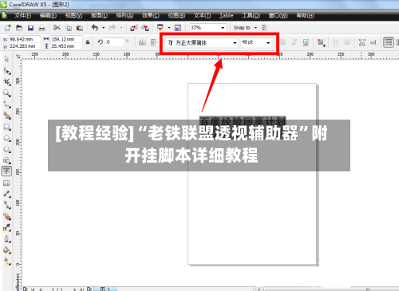Select the Connector tool
The image size is (399, 291).
[6, 205]
